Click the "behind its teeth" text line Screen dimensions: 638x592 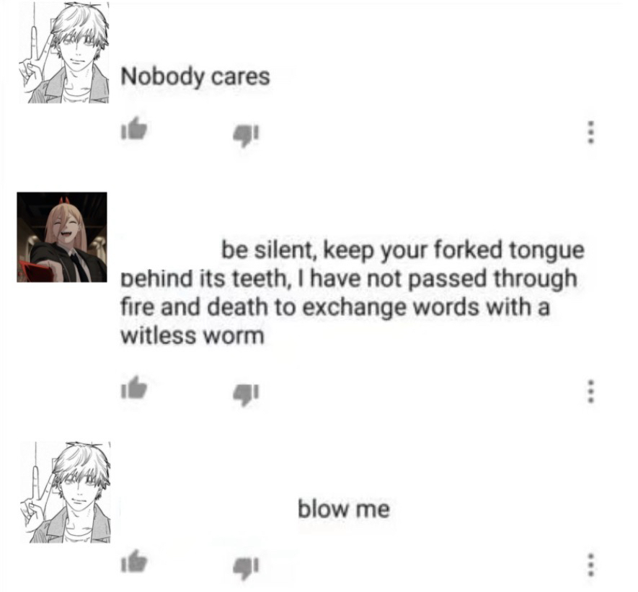coord(349,279)
